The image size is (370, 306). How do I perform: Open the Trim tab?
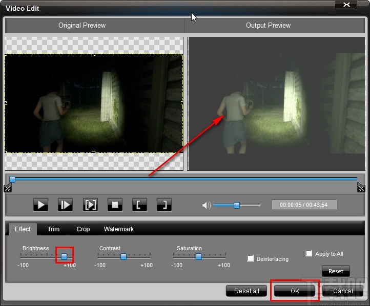53,229
